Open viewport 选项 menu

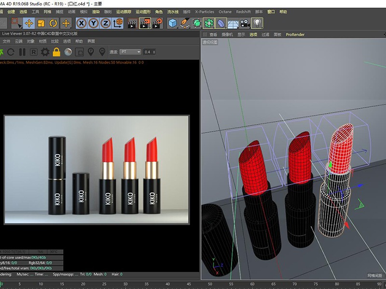(253, 34)
